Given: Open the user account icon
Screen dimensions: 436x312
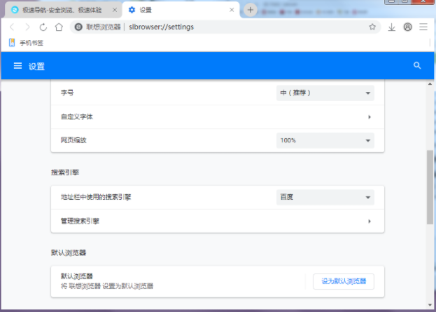Looking at the screenshot, I should [x=407, y=27].
